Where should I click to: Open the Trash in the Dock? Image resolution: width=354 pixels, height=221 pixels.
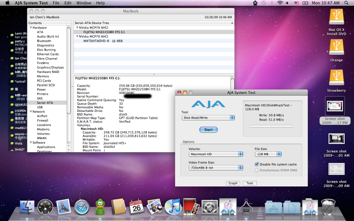click(328, 207)
